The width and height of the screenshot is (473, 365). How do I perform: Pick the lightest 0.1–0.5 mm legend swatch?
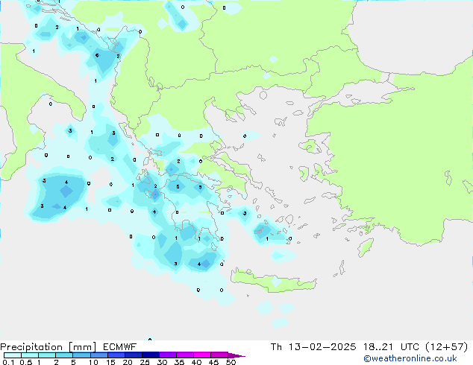pyautogui.click(x=13, y=355)
